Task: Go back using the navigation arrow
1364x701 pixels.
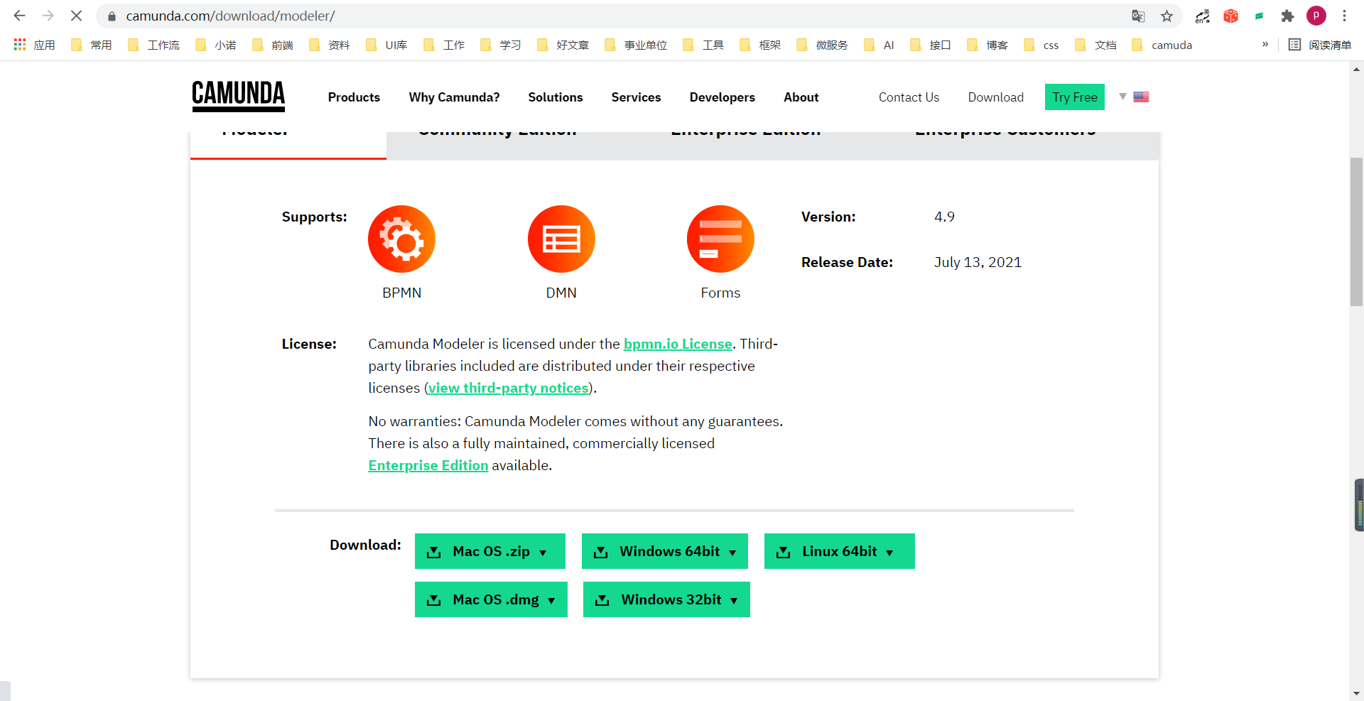Action: click(18, 16)
